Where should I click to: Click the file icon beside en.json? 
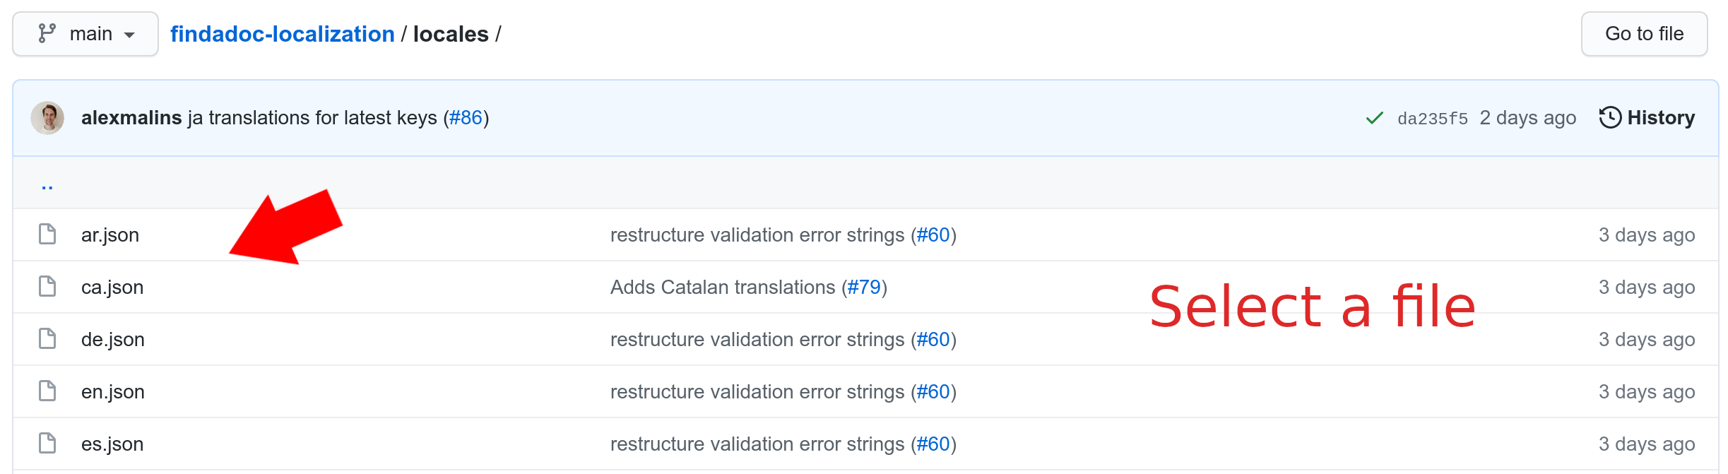(x=47, y=391)
